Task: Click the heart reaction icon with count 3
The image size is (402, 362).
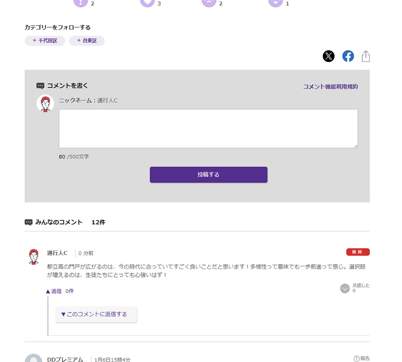Action: [x=148, y=2]
